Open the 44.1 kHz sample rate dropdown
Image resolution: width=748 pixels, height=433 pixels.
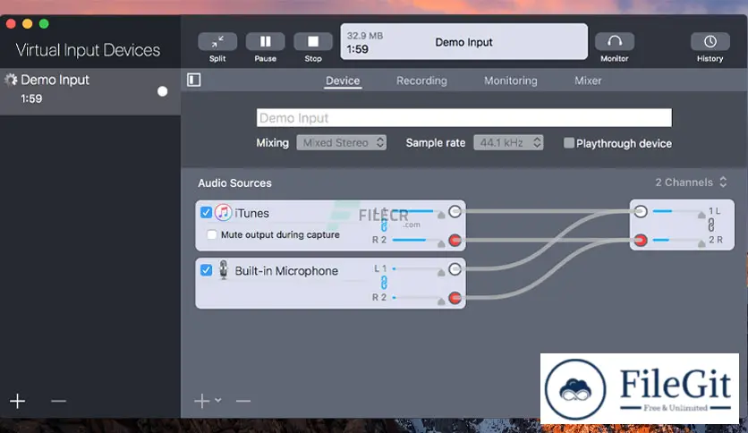coord(508,142)
